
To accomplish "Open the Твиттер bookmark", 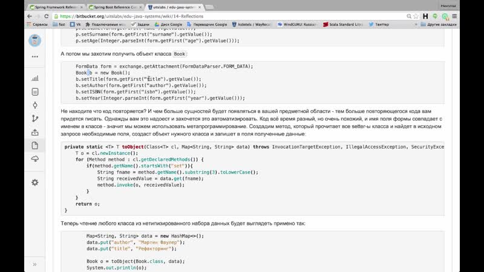I will pyautogui.click(x=379, y=24).
